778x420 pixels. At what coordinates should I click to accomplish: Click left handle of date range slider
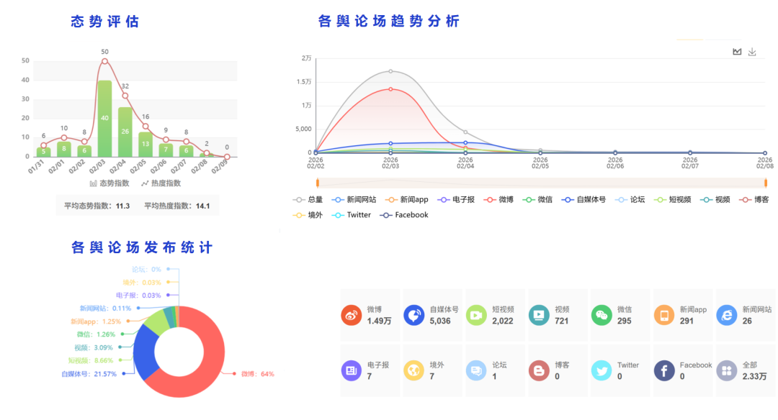coord(318,183)
